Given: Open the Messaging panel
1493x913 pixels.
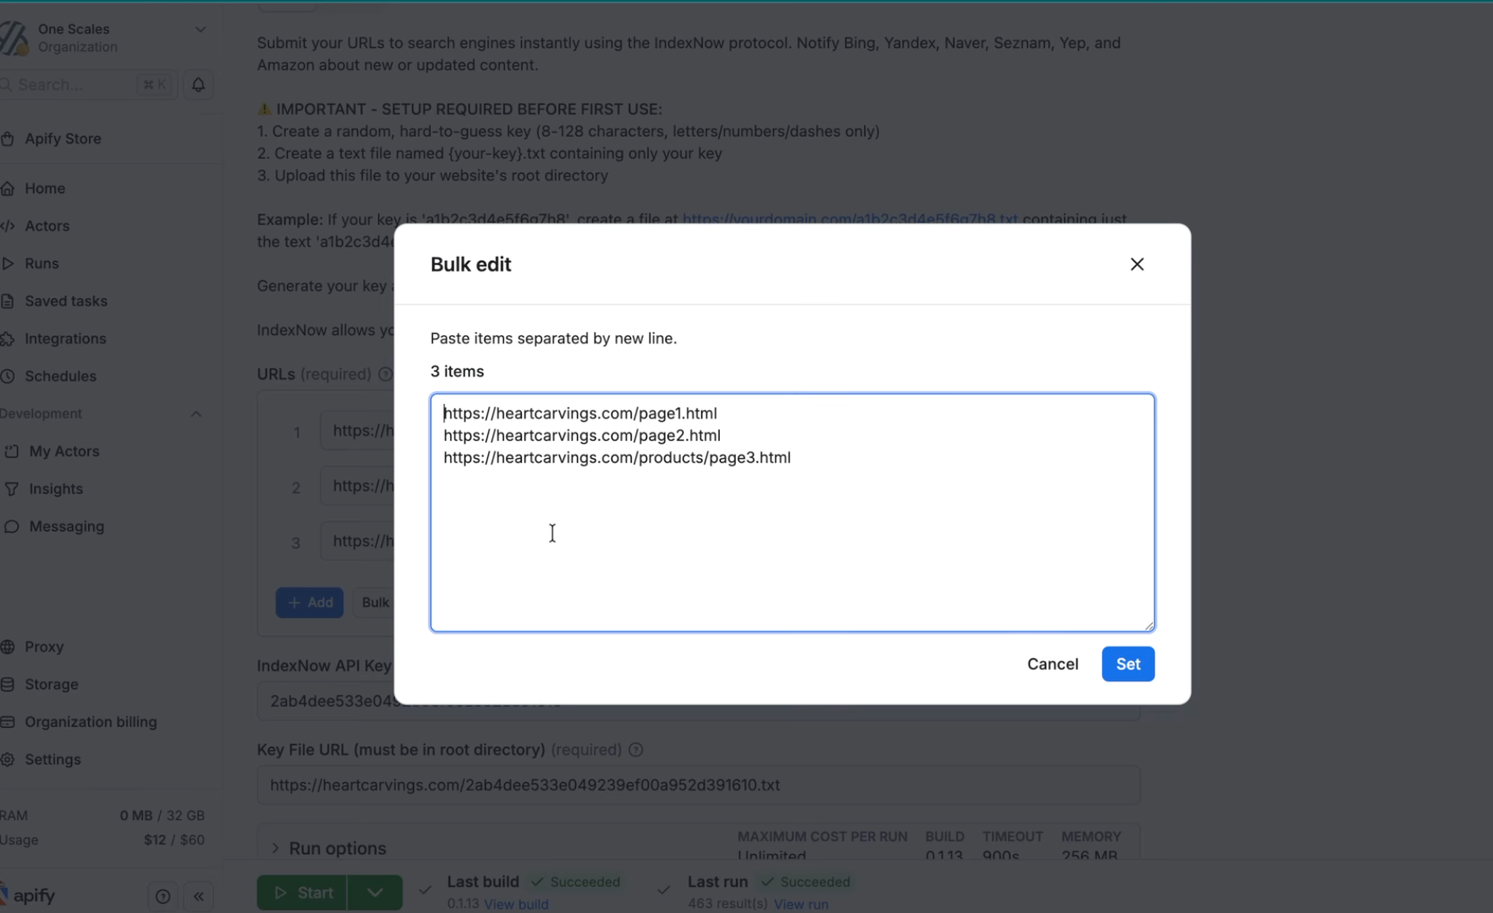Looking at the screenshot, I should [65, 526].
